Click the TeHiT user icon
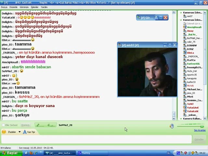Viewport: 208px width, 156px height. pyautogui.click(x=185, y=104)
